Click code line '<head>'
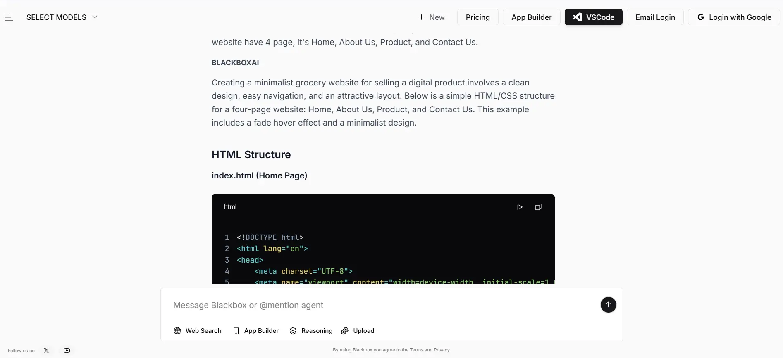Image resolution: width=783 pixels, height=358 pixels. pyautogui.click(x=250, y=260)
